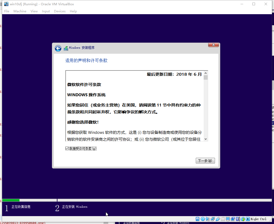Viewport: 274px width, 224px height.
Task: Click the 最后更新日期: 2018 年 6 月 text
Action: coord(174,74)
